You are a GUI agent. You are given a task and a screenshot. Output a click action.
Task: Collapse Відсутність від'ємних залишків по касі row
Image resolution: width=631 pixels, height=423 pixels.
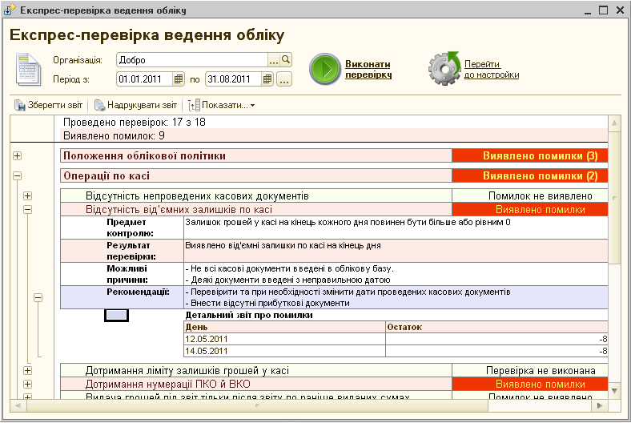pos(27,209)
